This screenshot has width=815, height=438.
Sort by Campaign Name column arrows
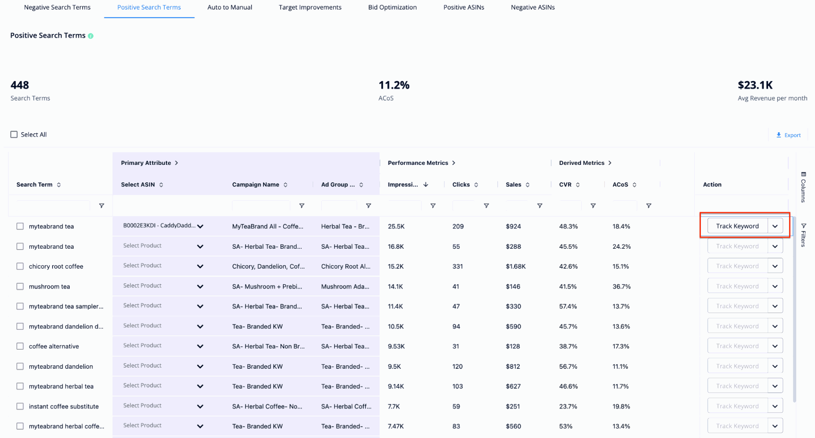point(285,185)
